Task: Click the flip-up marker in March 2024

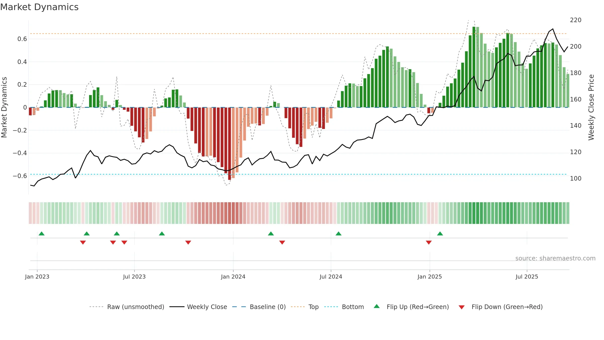Action: click(x=271, y=233)
